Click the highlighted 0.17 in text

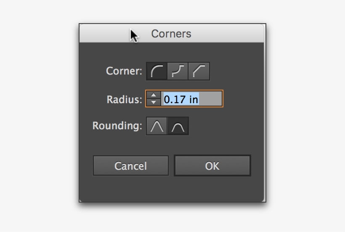click(x=181, y=99)
